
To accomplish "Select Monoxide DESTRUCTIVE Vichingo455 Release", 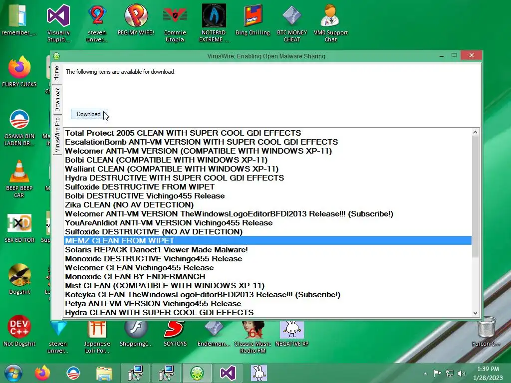I will 267,259.
